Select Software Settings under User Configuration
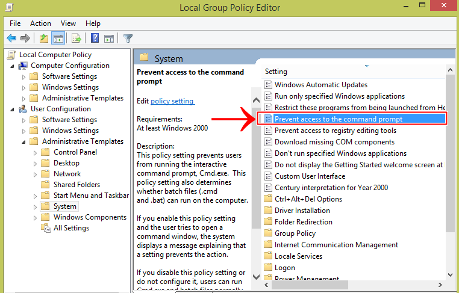The image size is (459, 293). click(69, 120)
